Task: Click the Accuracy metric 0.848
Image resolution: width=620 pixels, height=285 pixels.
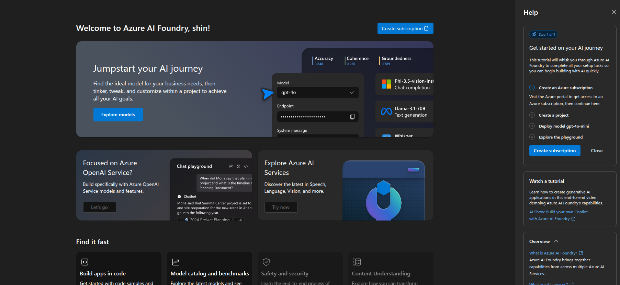Action: point(324,61)
